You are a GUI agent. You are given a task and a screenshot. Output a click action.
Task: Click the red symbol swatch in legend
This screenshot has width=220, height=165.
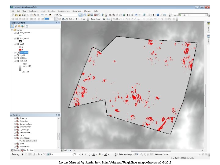20,50
